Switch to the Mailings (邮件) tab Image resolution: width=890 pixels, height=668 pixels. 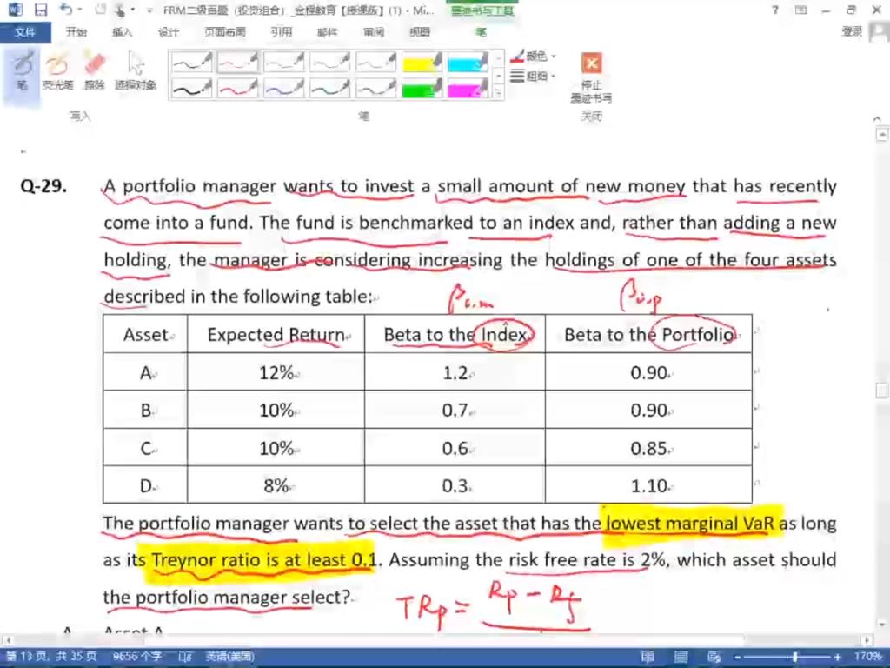tap(328, 32)
